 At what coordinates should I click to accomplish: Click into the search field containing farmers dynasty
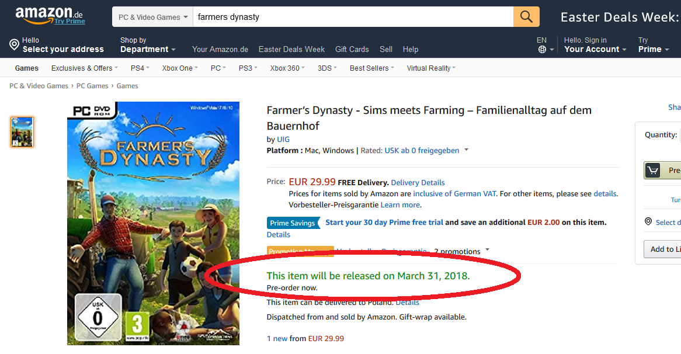(x=353, y=17)
